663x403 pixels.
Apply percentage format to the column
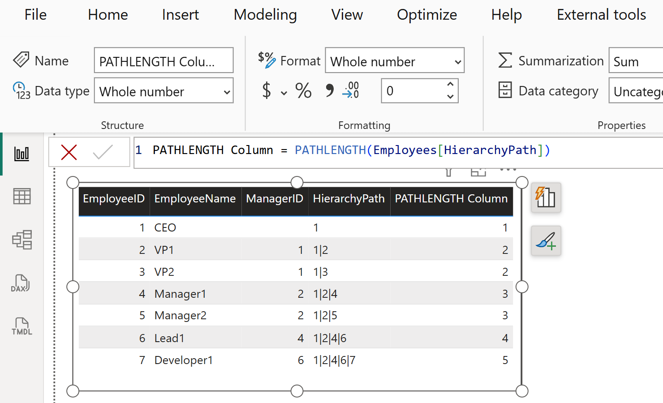[x=303, y=90]
